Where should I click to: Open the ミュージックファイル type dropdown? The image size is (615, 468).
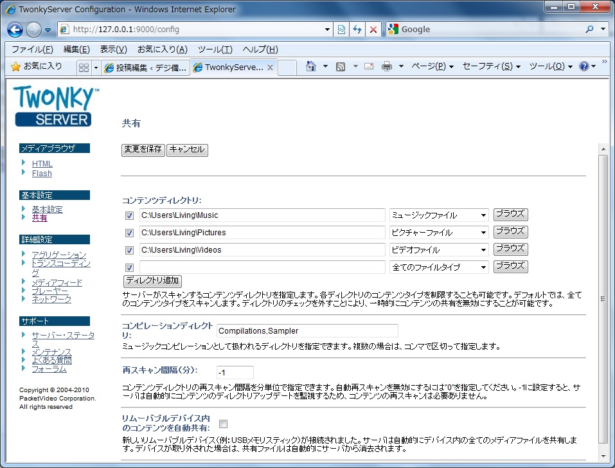click(439, 215)
